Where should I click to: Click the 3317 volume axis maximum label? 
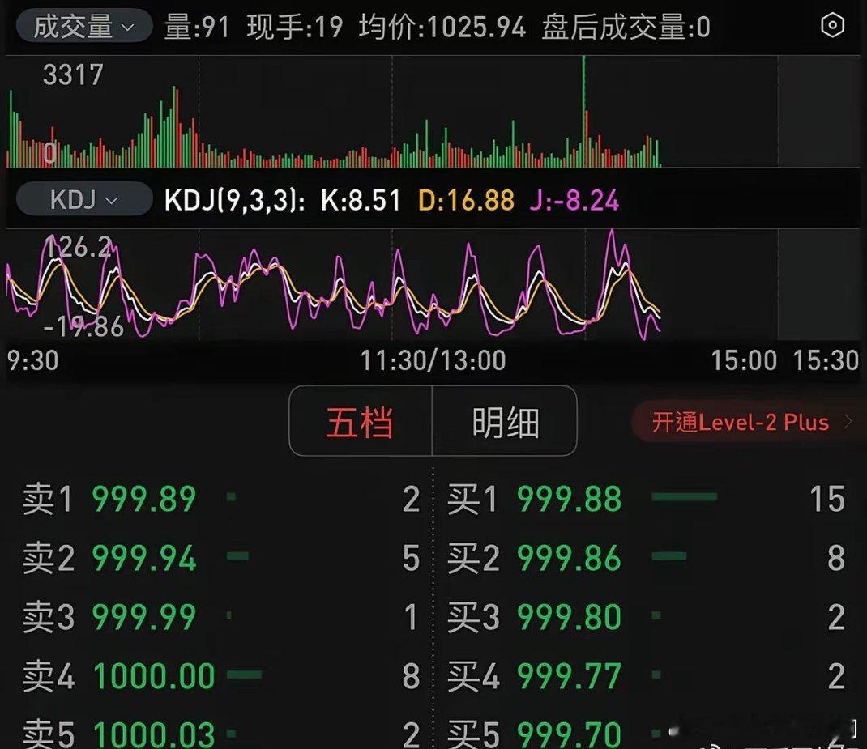[73, 74]
